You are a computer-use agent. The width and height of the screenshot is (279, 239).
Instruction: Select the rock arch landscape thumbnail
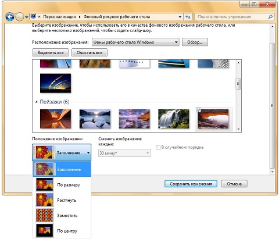coord(213,119)
